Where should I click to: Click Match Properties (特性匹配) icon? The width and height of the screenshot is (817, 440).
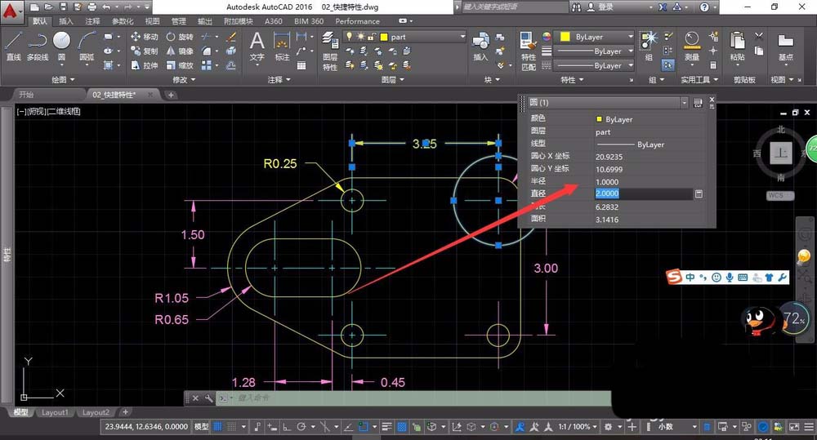[529, 51]
